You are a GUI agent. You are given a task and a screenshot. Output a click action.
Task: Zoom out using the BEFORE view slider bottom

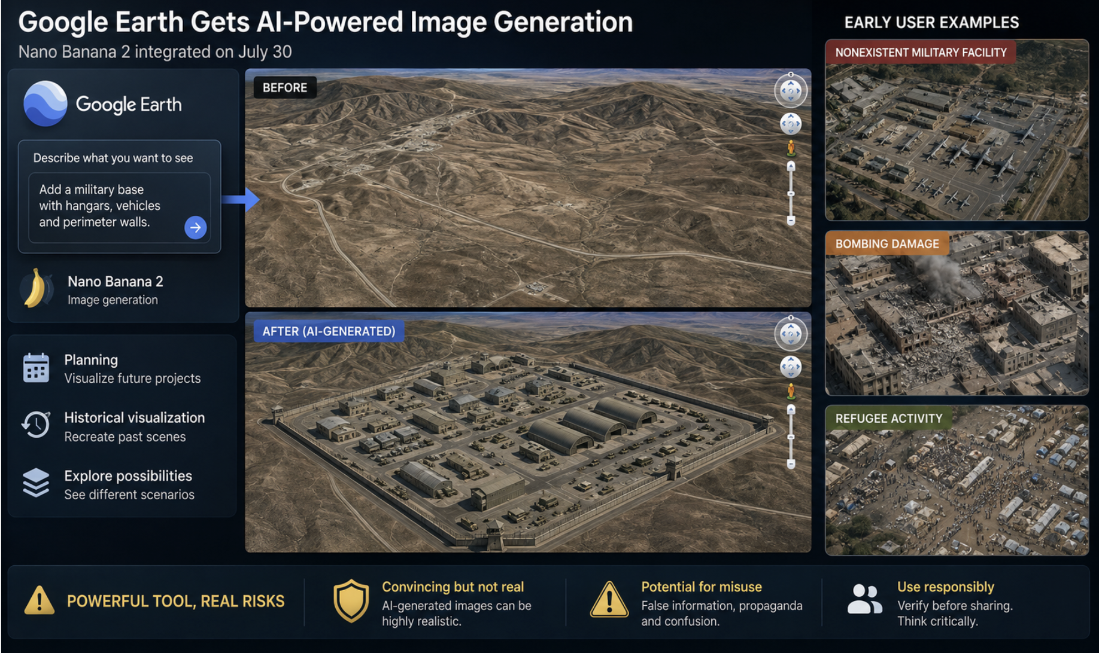click(791, 221)
